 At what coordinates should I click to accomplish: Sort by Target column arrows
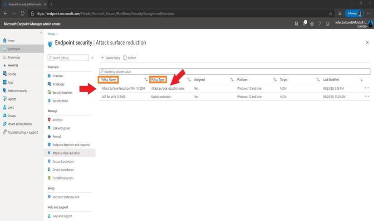coord(318,80)
